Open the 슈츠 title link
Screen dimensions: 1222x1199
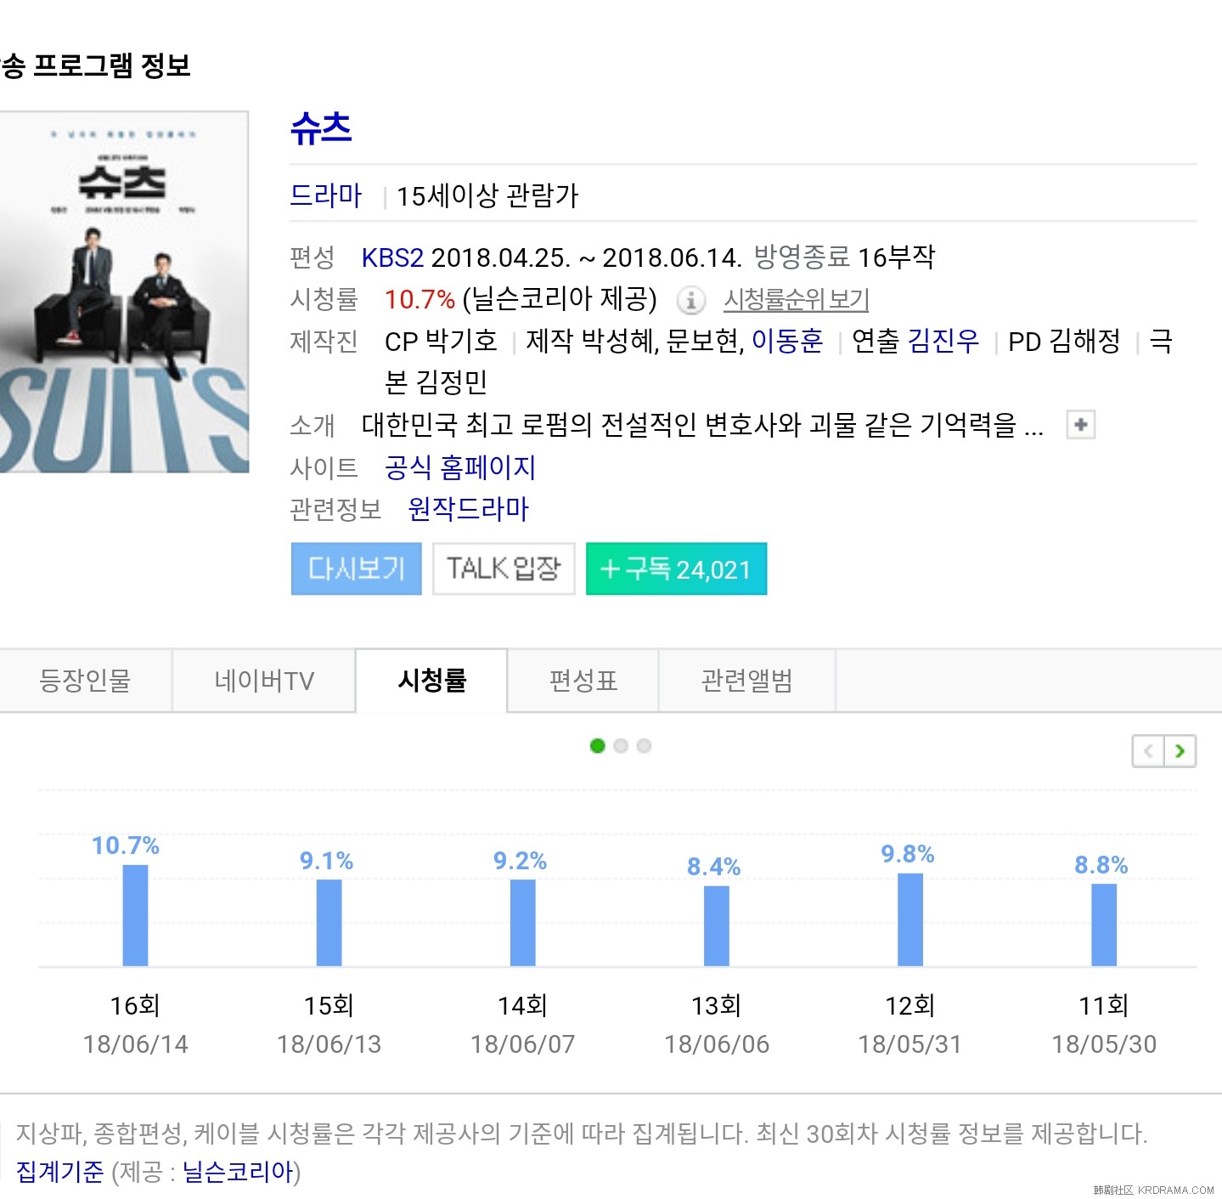tap(321, 128)
